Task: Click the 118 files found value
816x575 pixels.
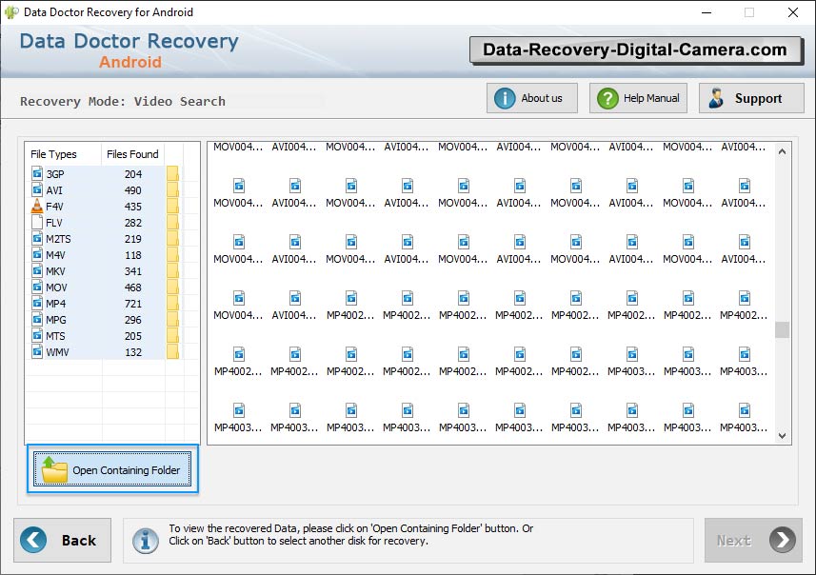Action: click(133, 255)
